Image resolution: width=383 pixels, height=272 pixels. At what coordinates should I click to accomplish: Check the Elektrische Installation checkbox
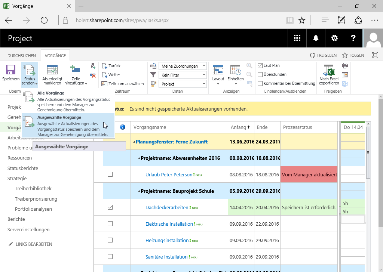[110, 224]
